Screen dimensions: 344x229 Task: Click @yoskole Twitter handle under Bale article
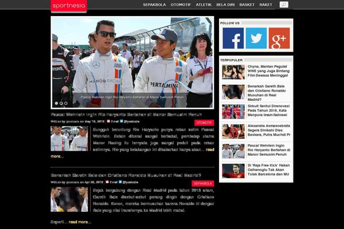tap(130, 182)
